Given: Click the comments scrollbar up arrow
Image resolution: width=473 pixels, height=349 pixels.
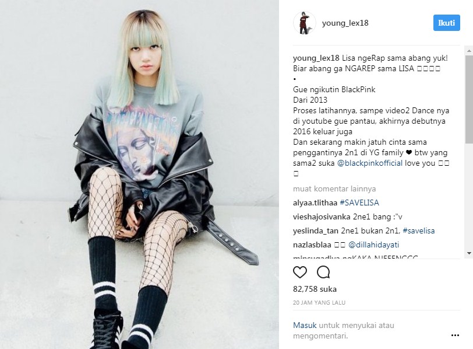Looking at the screenshot, I should (469, 50).
